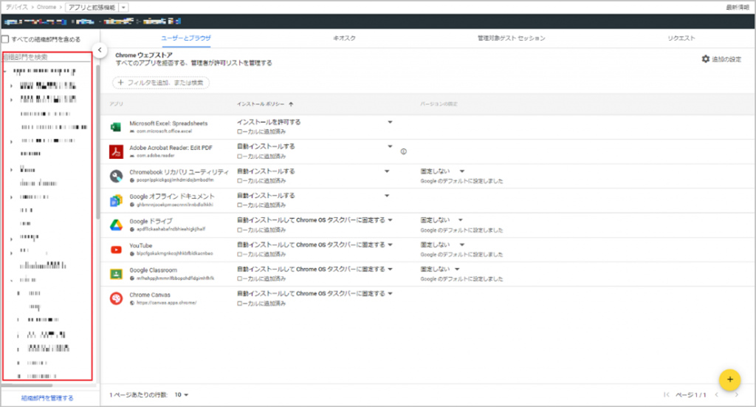
Task: Click Adobe Acrobat Reader: Edit PDF name
Action: pyautogui.click(x=171, y=148)
